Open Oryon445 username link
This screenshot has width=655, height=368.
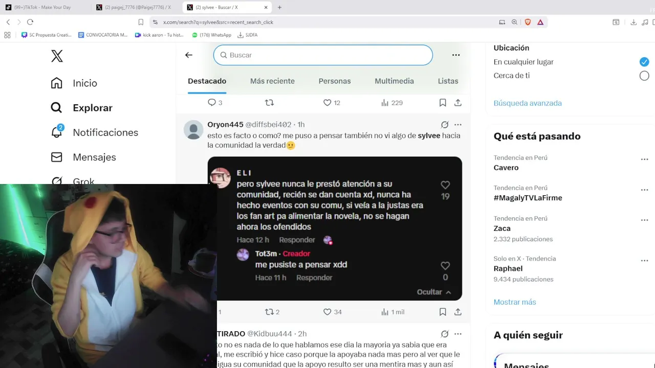pos(225,125)
